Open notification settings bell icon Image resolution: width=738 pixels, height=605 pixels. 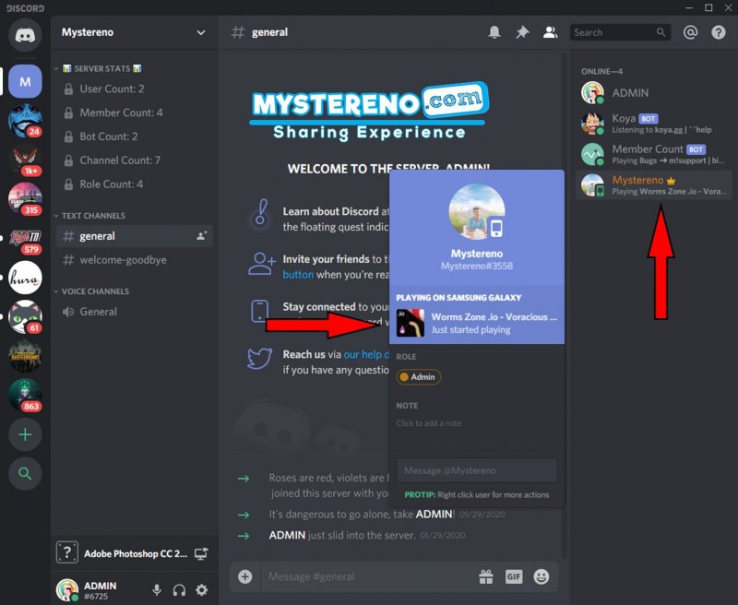[494, 32]
